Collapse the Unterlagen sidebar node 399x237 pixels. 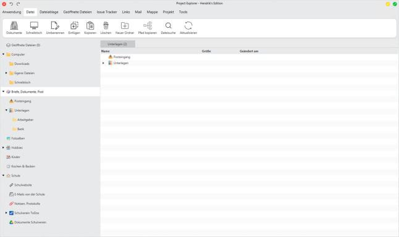point(6,110)
